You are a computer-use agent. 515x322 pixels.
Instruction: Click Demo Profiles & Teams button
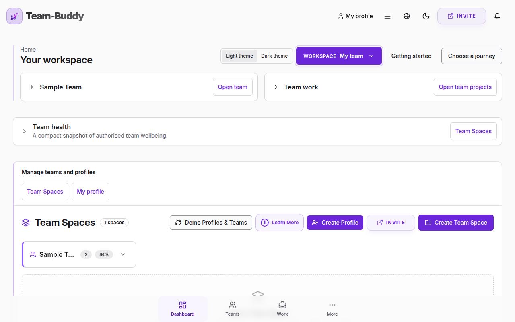(211, 223)
